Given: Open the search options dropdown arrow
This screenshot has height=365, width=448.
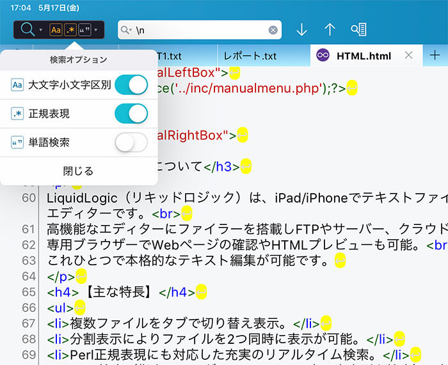Looking at the screenshot, I should point(96,29).
